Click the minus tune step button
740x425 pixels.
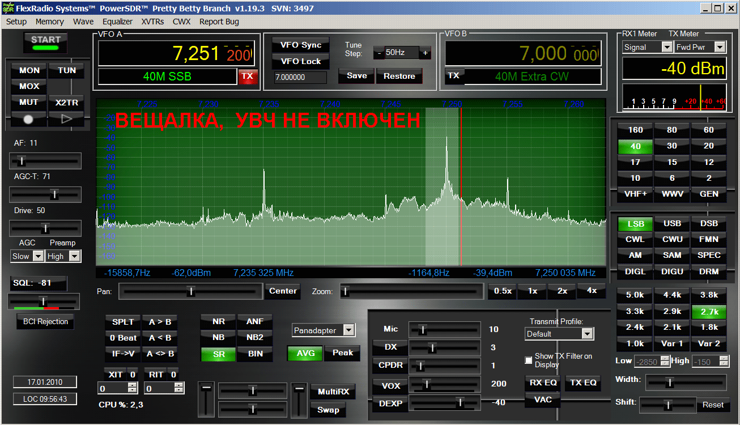click(379, 53)
